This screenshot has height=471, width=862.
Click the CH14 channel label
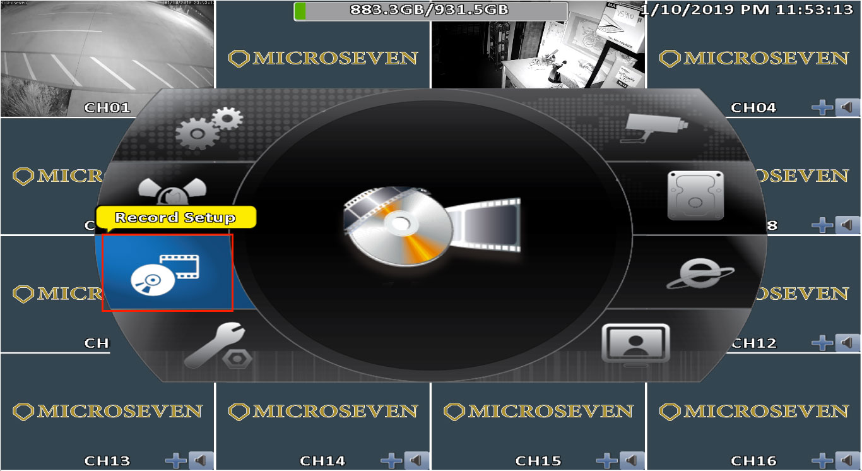[322, 461]
